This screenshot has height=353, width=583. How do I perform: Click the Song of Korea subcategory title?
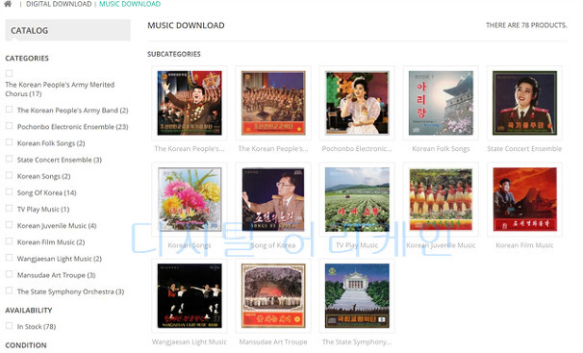tap(273, 245)
